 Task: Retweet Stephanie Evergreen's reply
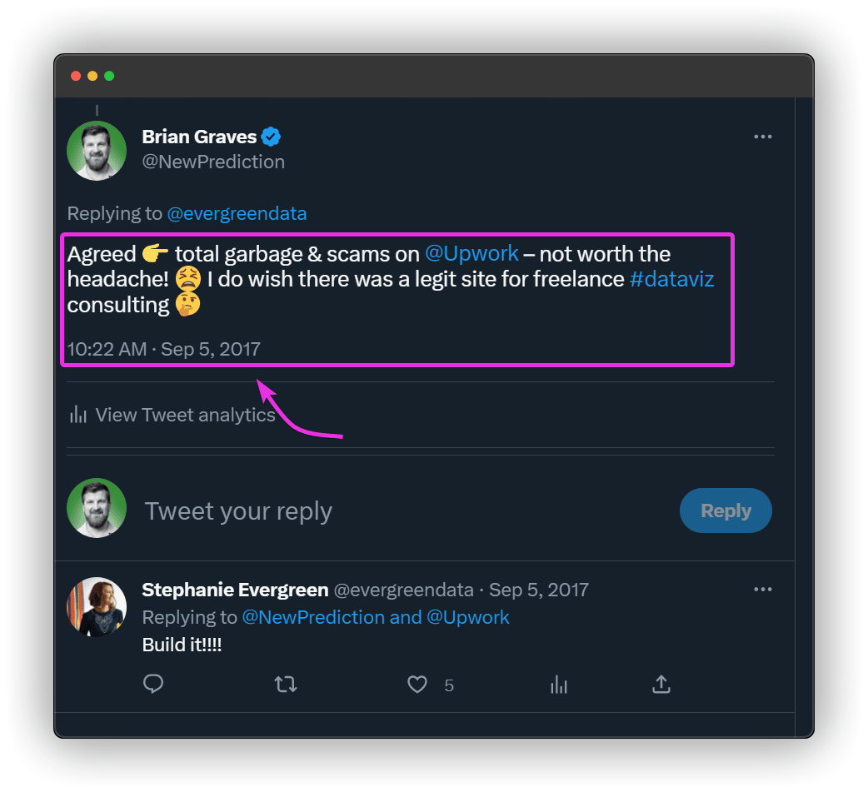coord(286,685)
